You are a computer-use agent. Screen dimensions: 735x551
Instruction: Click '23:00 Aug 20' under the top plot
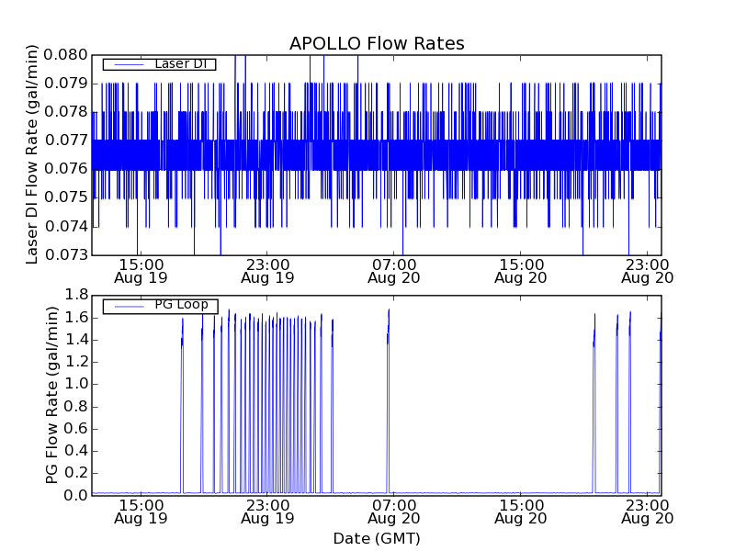[647, 271]
